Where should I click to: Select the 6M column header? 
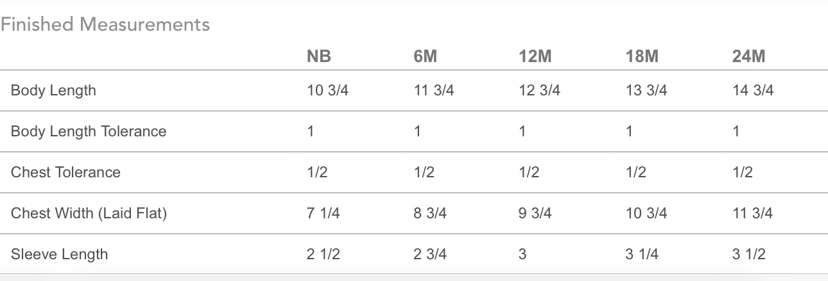(426, 56)
